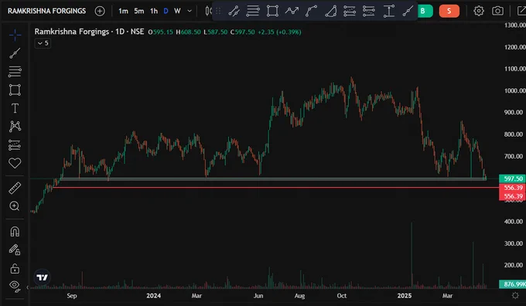Click the 2025 label on time axis

tap(405, 296)
